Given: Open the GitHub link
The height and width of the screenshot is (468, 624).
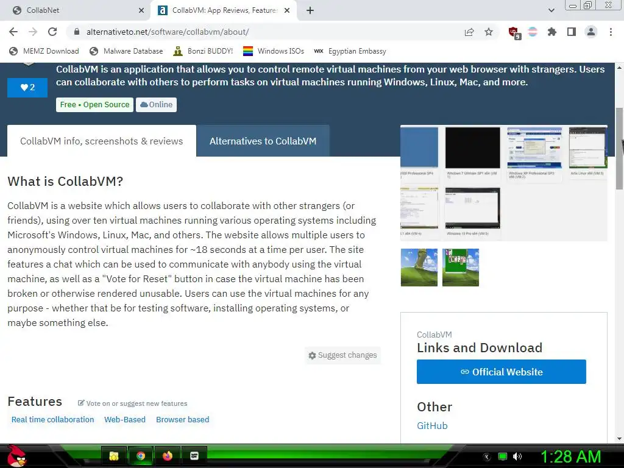Looking at the screenshot, I should (432, 426).
